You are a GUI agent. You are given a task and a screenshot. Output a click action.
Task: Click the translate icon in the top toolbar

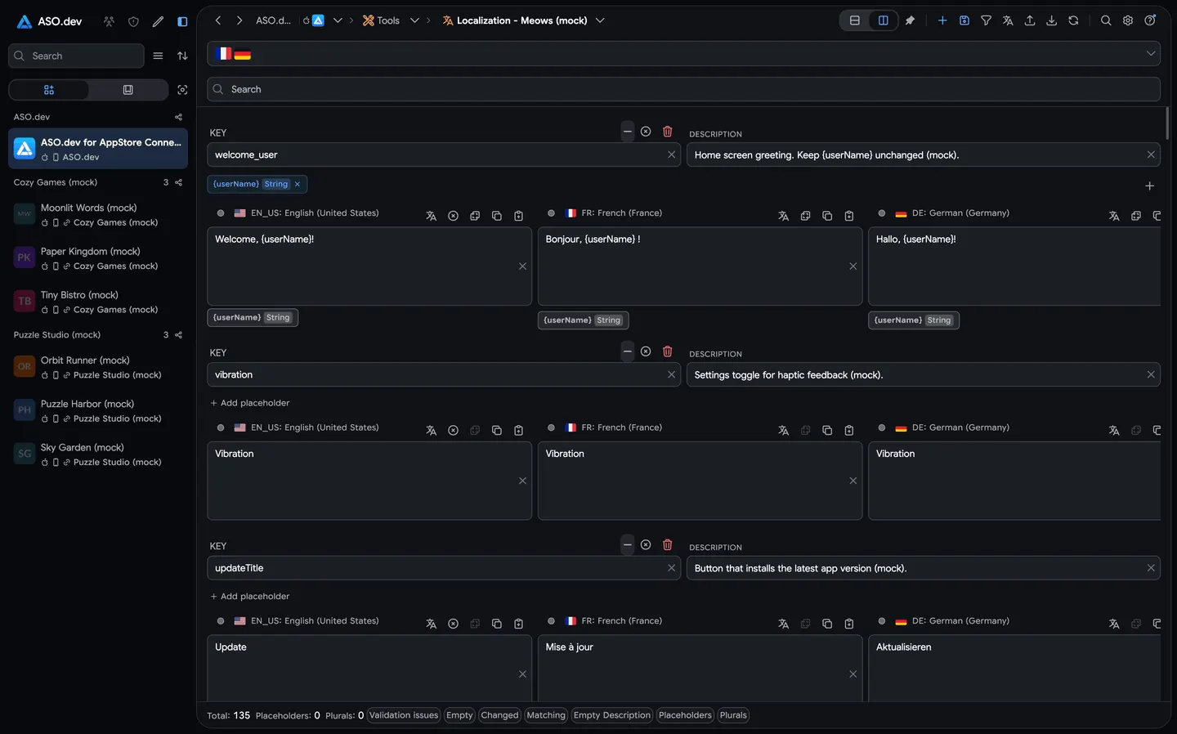[x=1008, y=20]
